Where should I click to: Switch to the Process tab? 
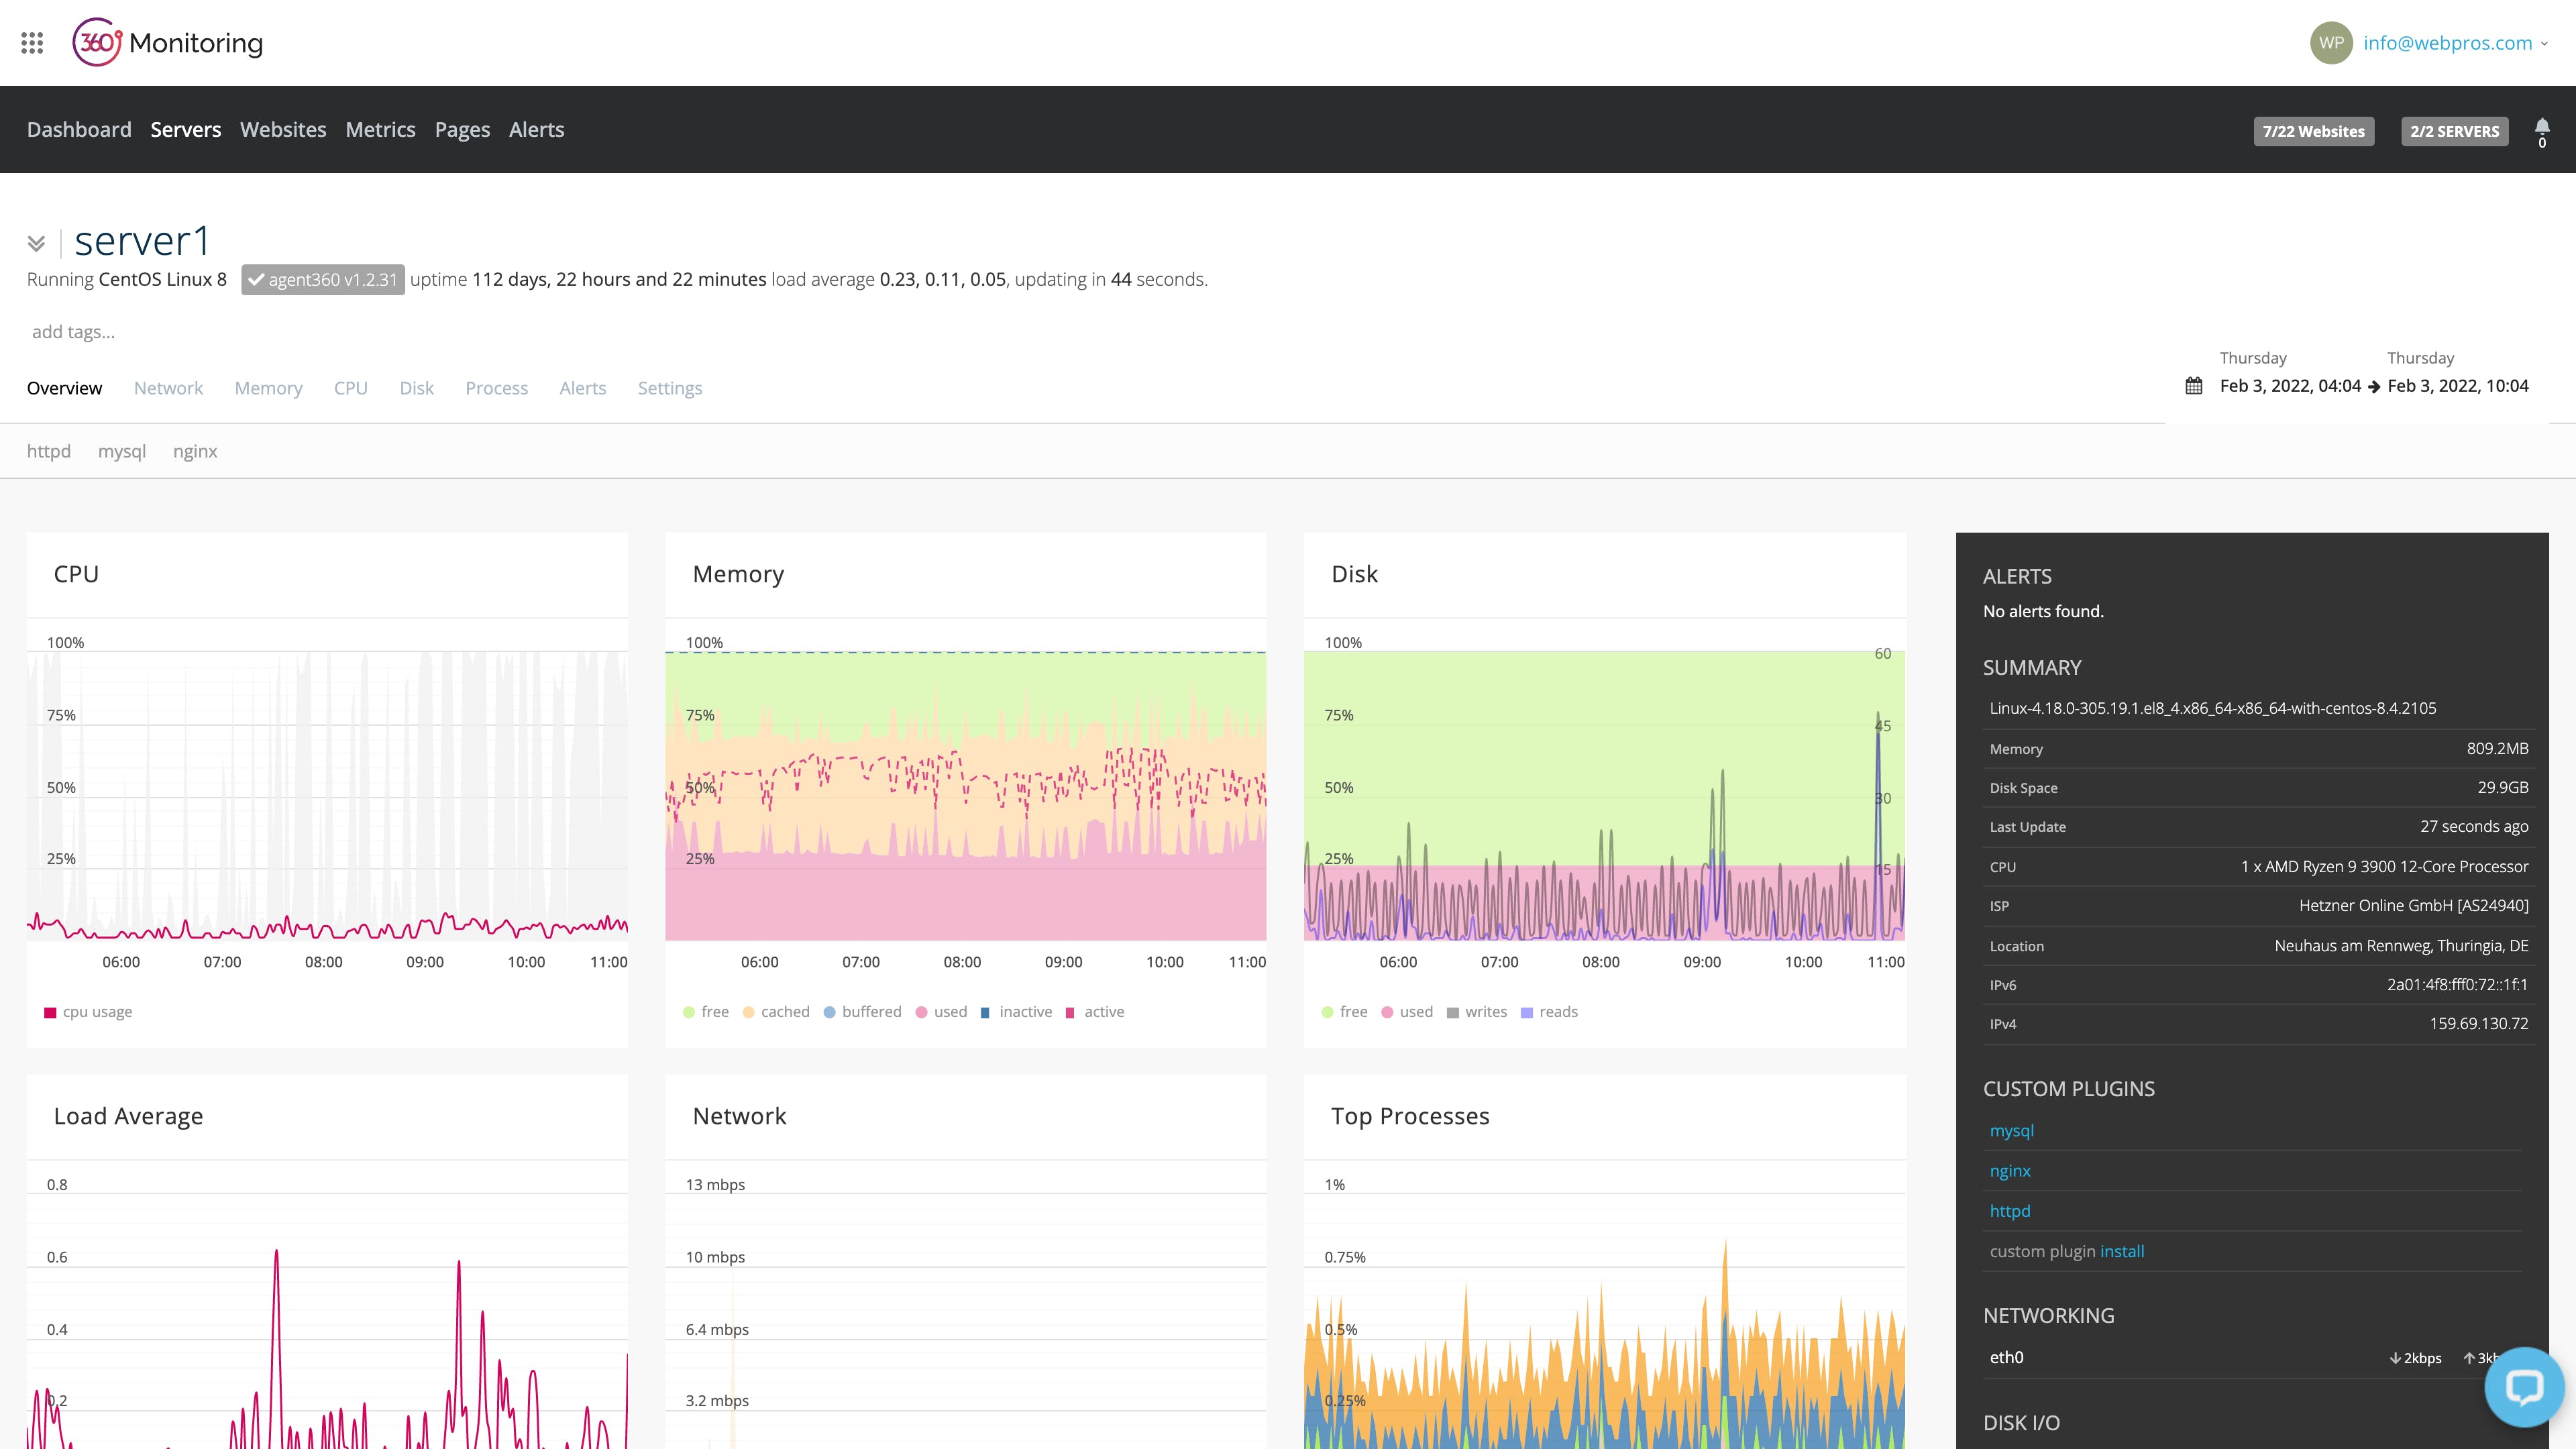496,388
